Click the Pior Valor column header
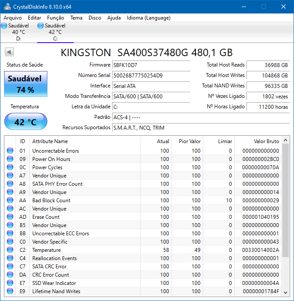This screenshot has width=294, height=301. point(187,141)
